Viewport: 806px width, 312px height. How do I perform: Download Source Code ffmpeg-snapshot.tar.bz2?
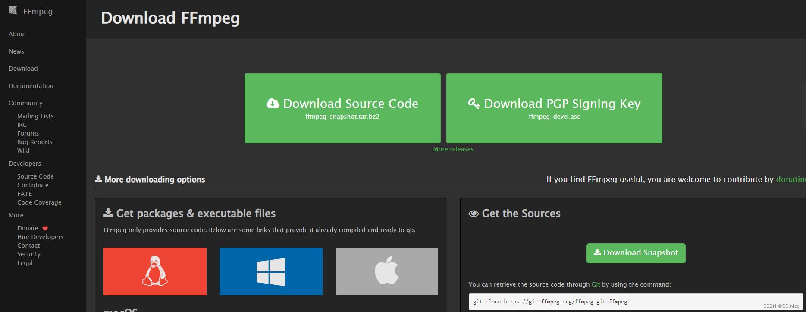(x=342, y=108)
